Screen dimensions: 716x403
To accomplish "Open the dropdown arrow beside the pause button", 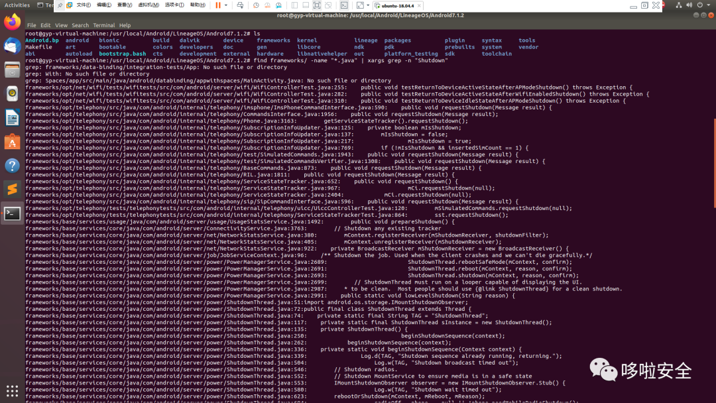I will 226,5.
